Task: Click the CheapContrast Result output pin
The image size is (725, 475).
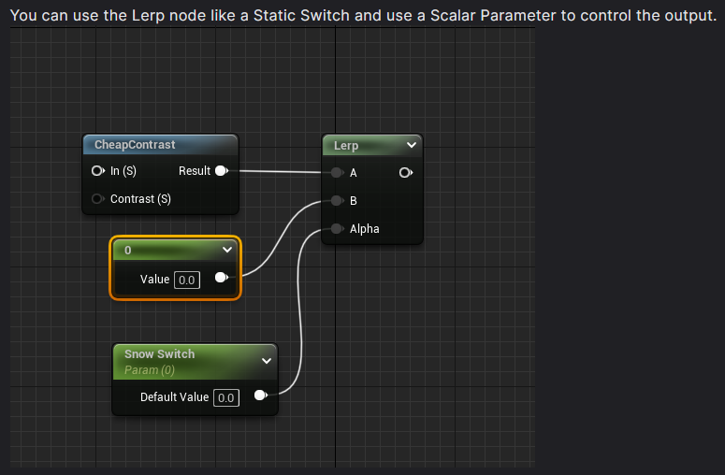Action: pyautogui.click(x=222, y=171)
